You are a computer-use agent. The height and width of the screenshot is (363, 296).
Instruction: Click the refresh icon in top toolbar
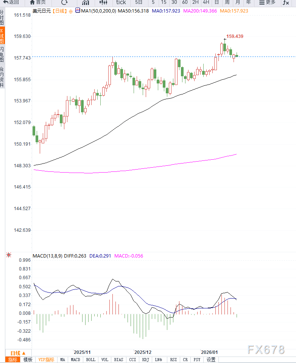tap(64, 2)
